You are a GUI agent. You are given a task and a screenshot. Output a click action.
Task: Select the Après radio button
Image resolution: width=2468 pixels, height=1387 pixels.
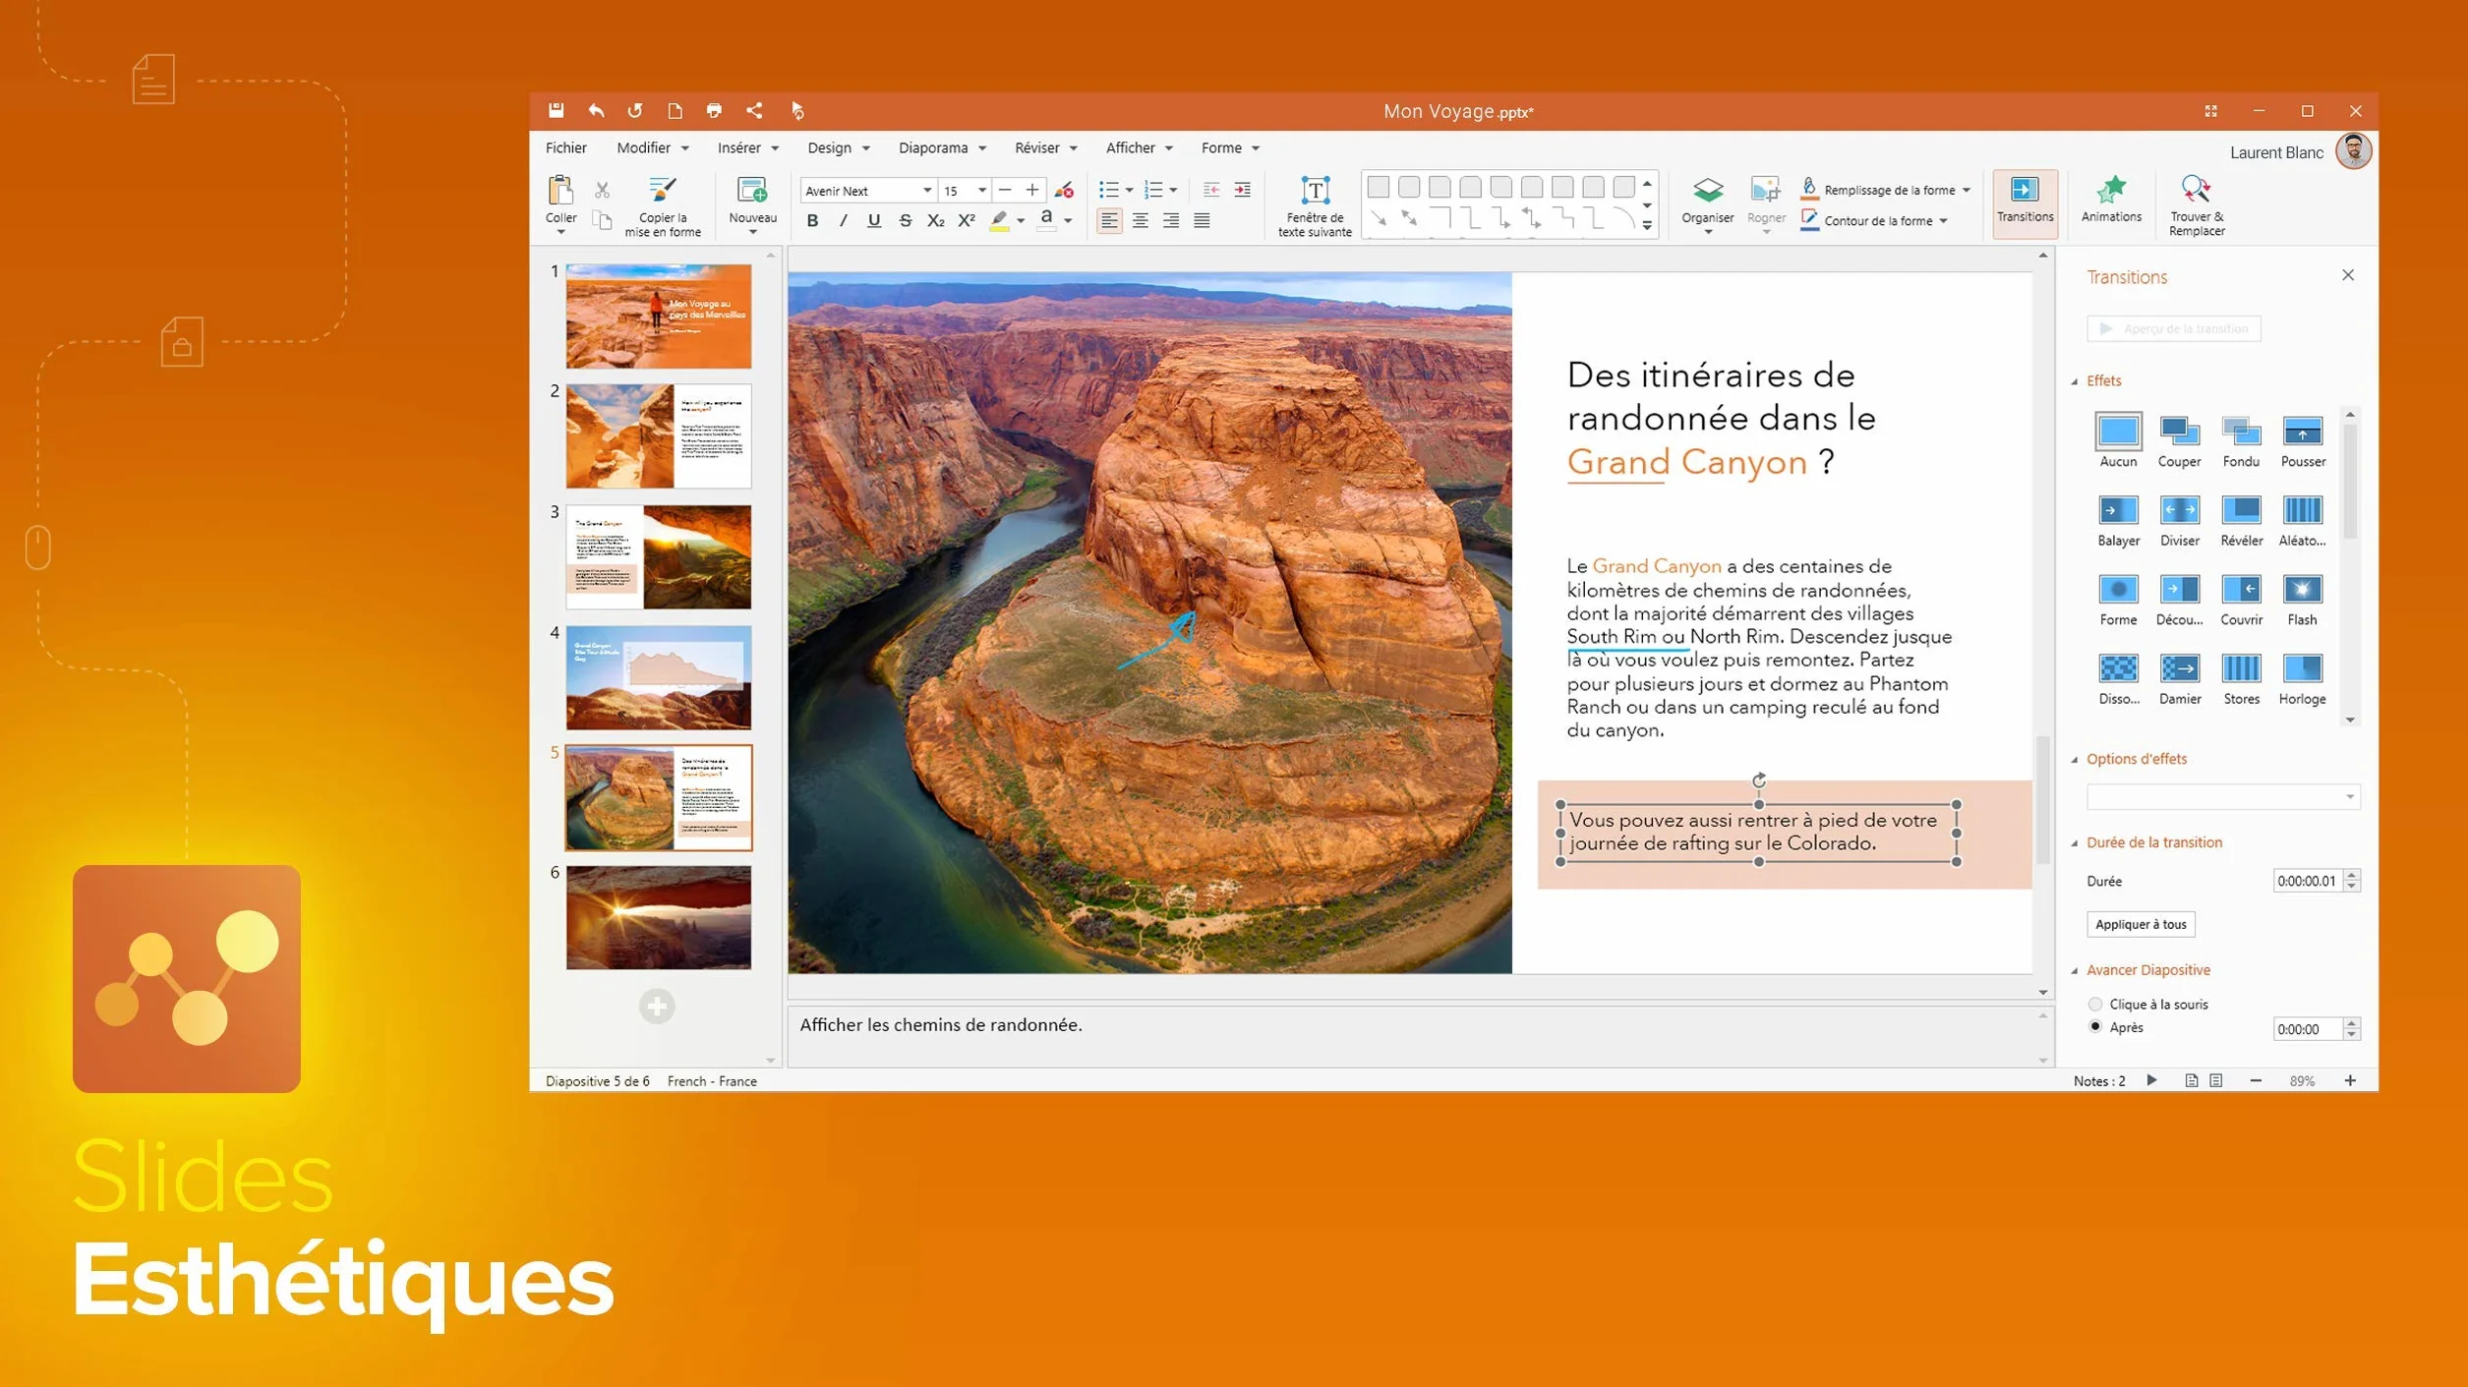pyautogui.click(x=2095, y=1026)
